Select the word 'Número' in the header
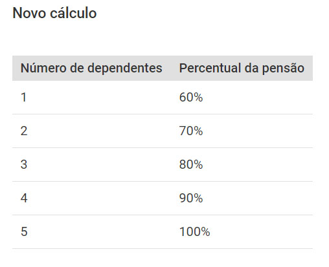 (44, 68)
